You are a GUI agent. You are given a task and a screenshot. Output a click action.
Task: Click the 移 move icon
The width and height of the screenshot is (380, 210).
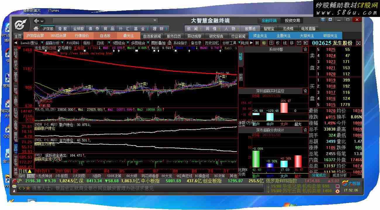coord(292,43)
